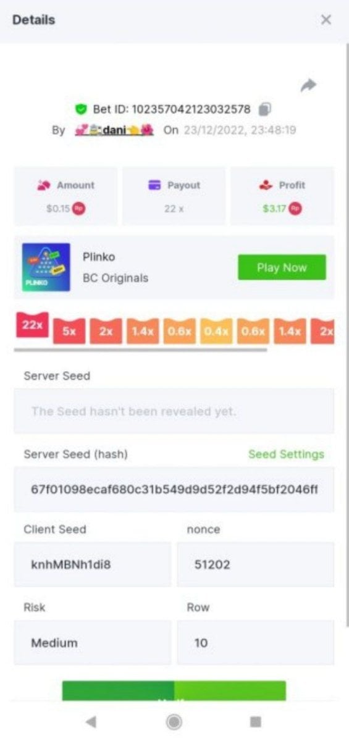
Task: Select the 22x multiplier chip
Action: click(x=32, y=325)
